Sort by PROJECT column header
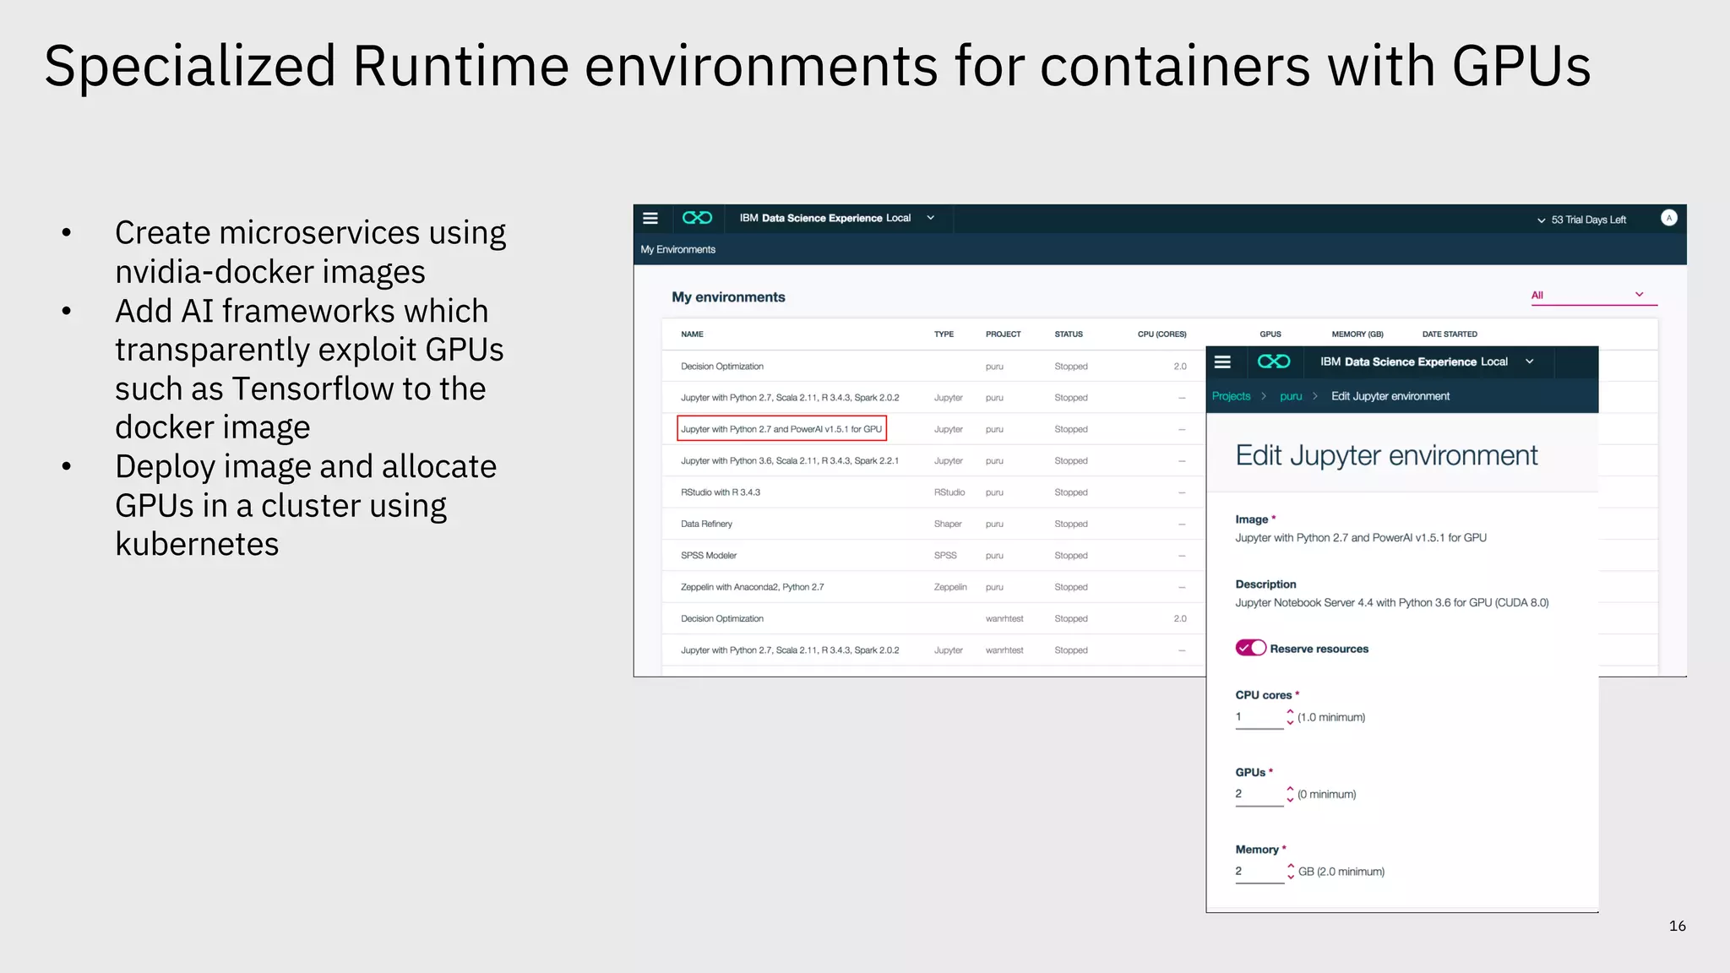 [1003, 334]
